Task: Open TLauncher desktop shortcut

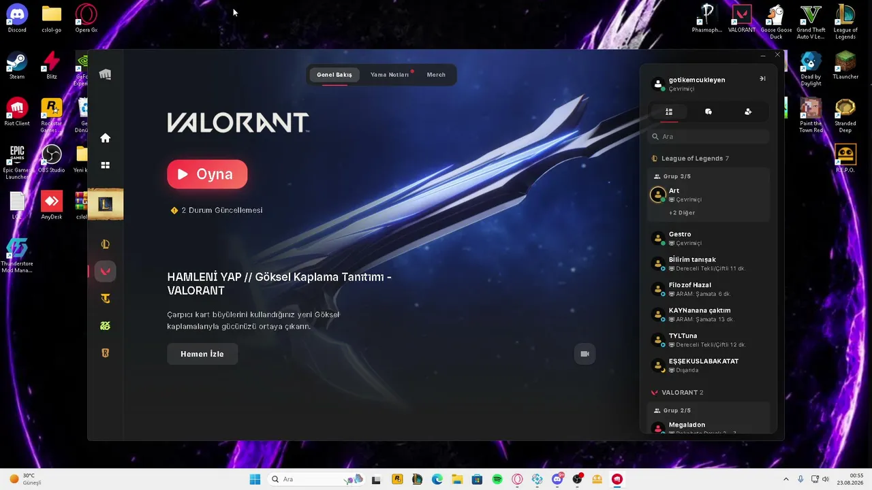Action: pyautogui.click(x=845, y=66)
